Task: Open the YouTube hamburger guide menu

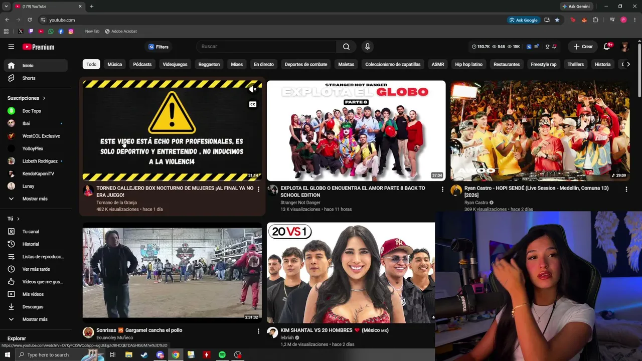Action: (x=11, y=47)
